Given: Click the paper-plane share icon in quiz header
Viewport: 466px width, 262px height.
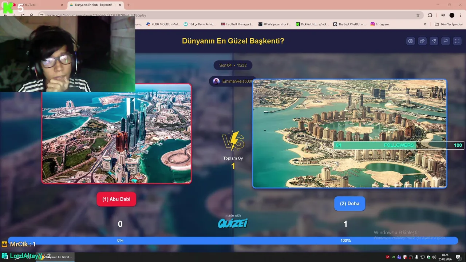Looking at the screenshot, I should [x=434, y=41].
